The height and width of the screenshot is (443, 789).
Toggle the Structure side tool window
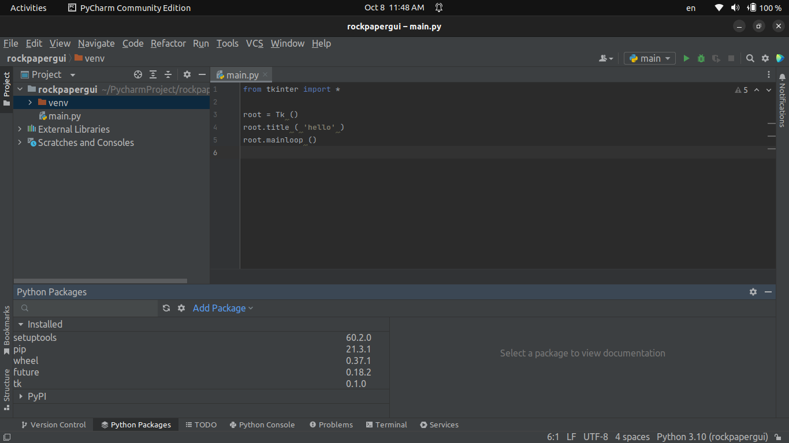point(6,389)
